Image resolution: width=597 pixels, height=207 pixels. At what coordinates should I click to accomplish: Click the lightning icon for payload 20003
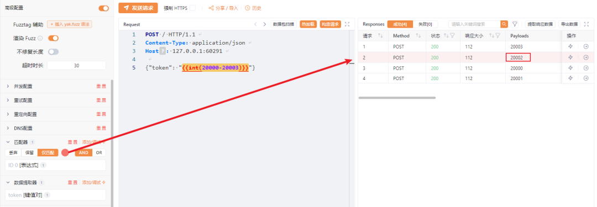click(570, 46)
